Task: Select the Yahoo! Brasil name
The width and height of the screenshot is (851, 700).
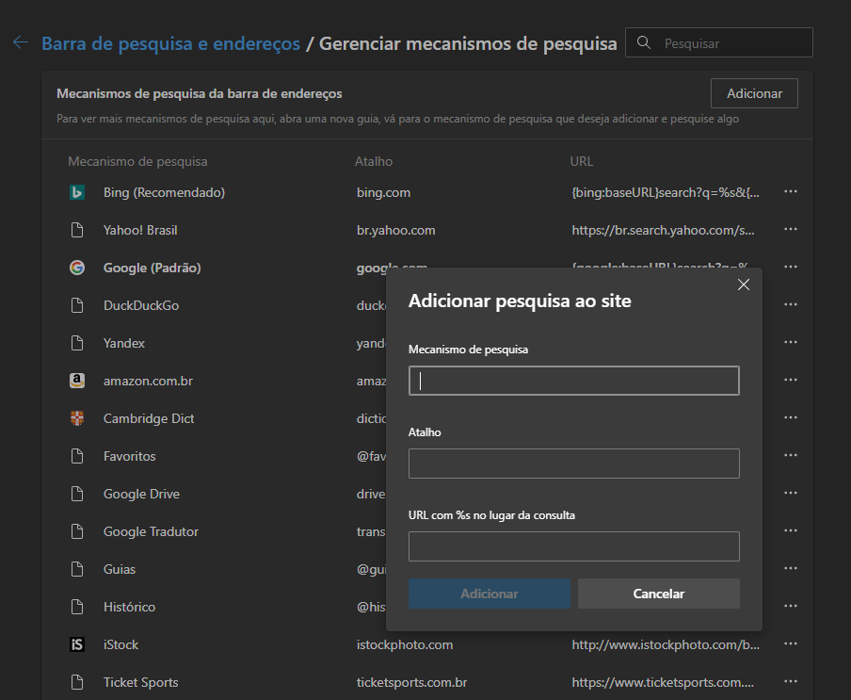Action: click(140, 230)
